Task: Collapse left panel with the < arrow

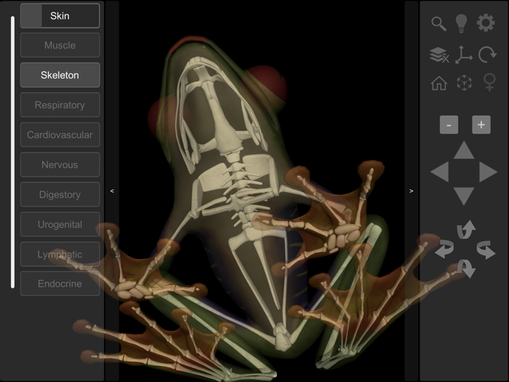Action: 112,191
